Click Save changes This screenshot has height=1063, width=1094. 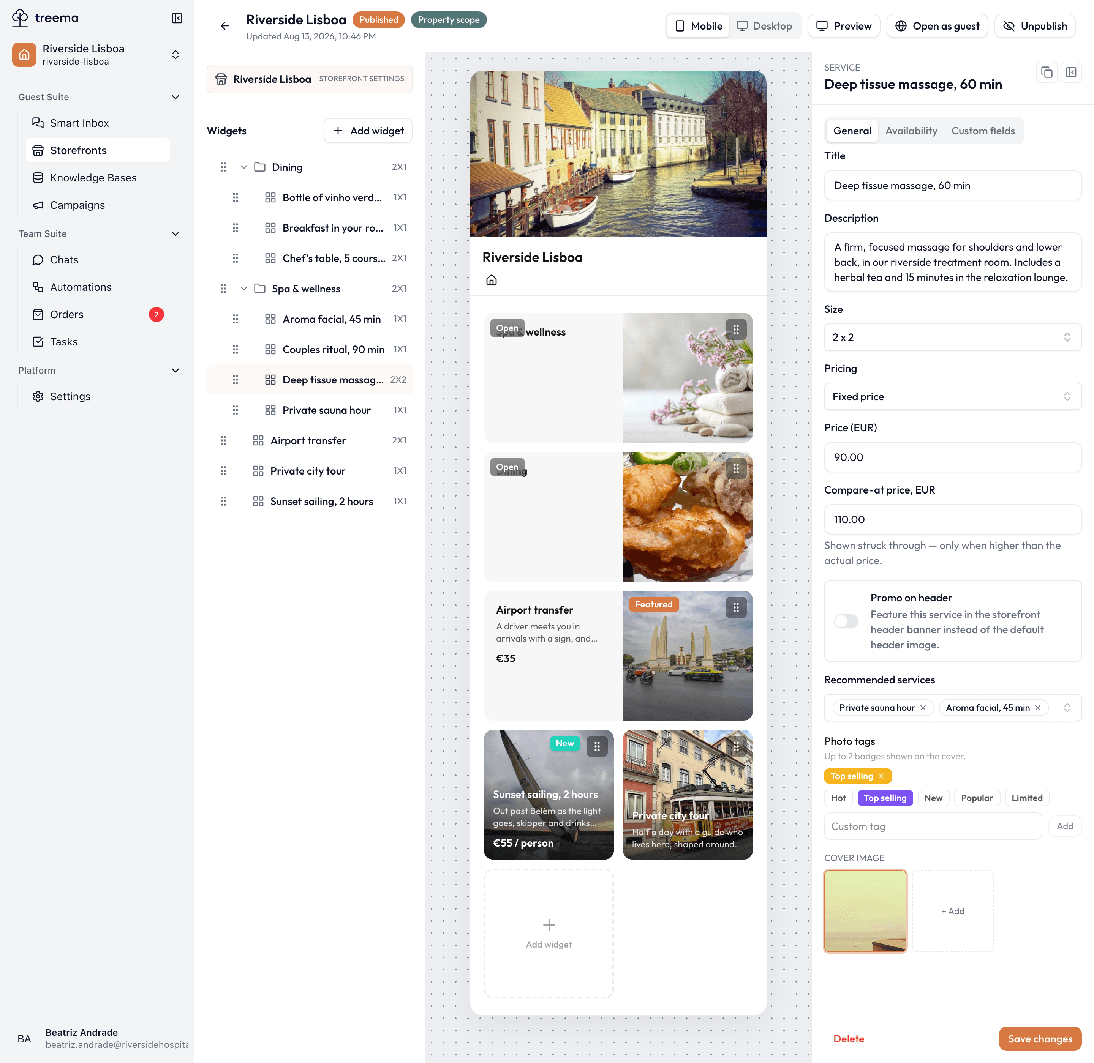pos(1040,1038)
